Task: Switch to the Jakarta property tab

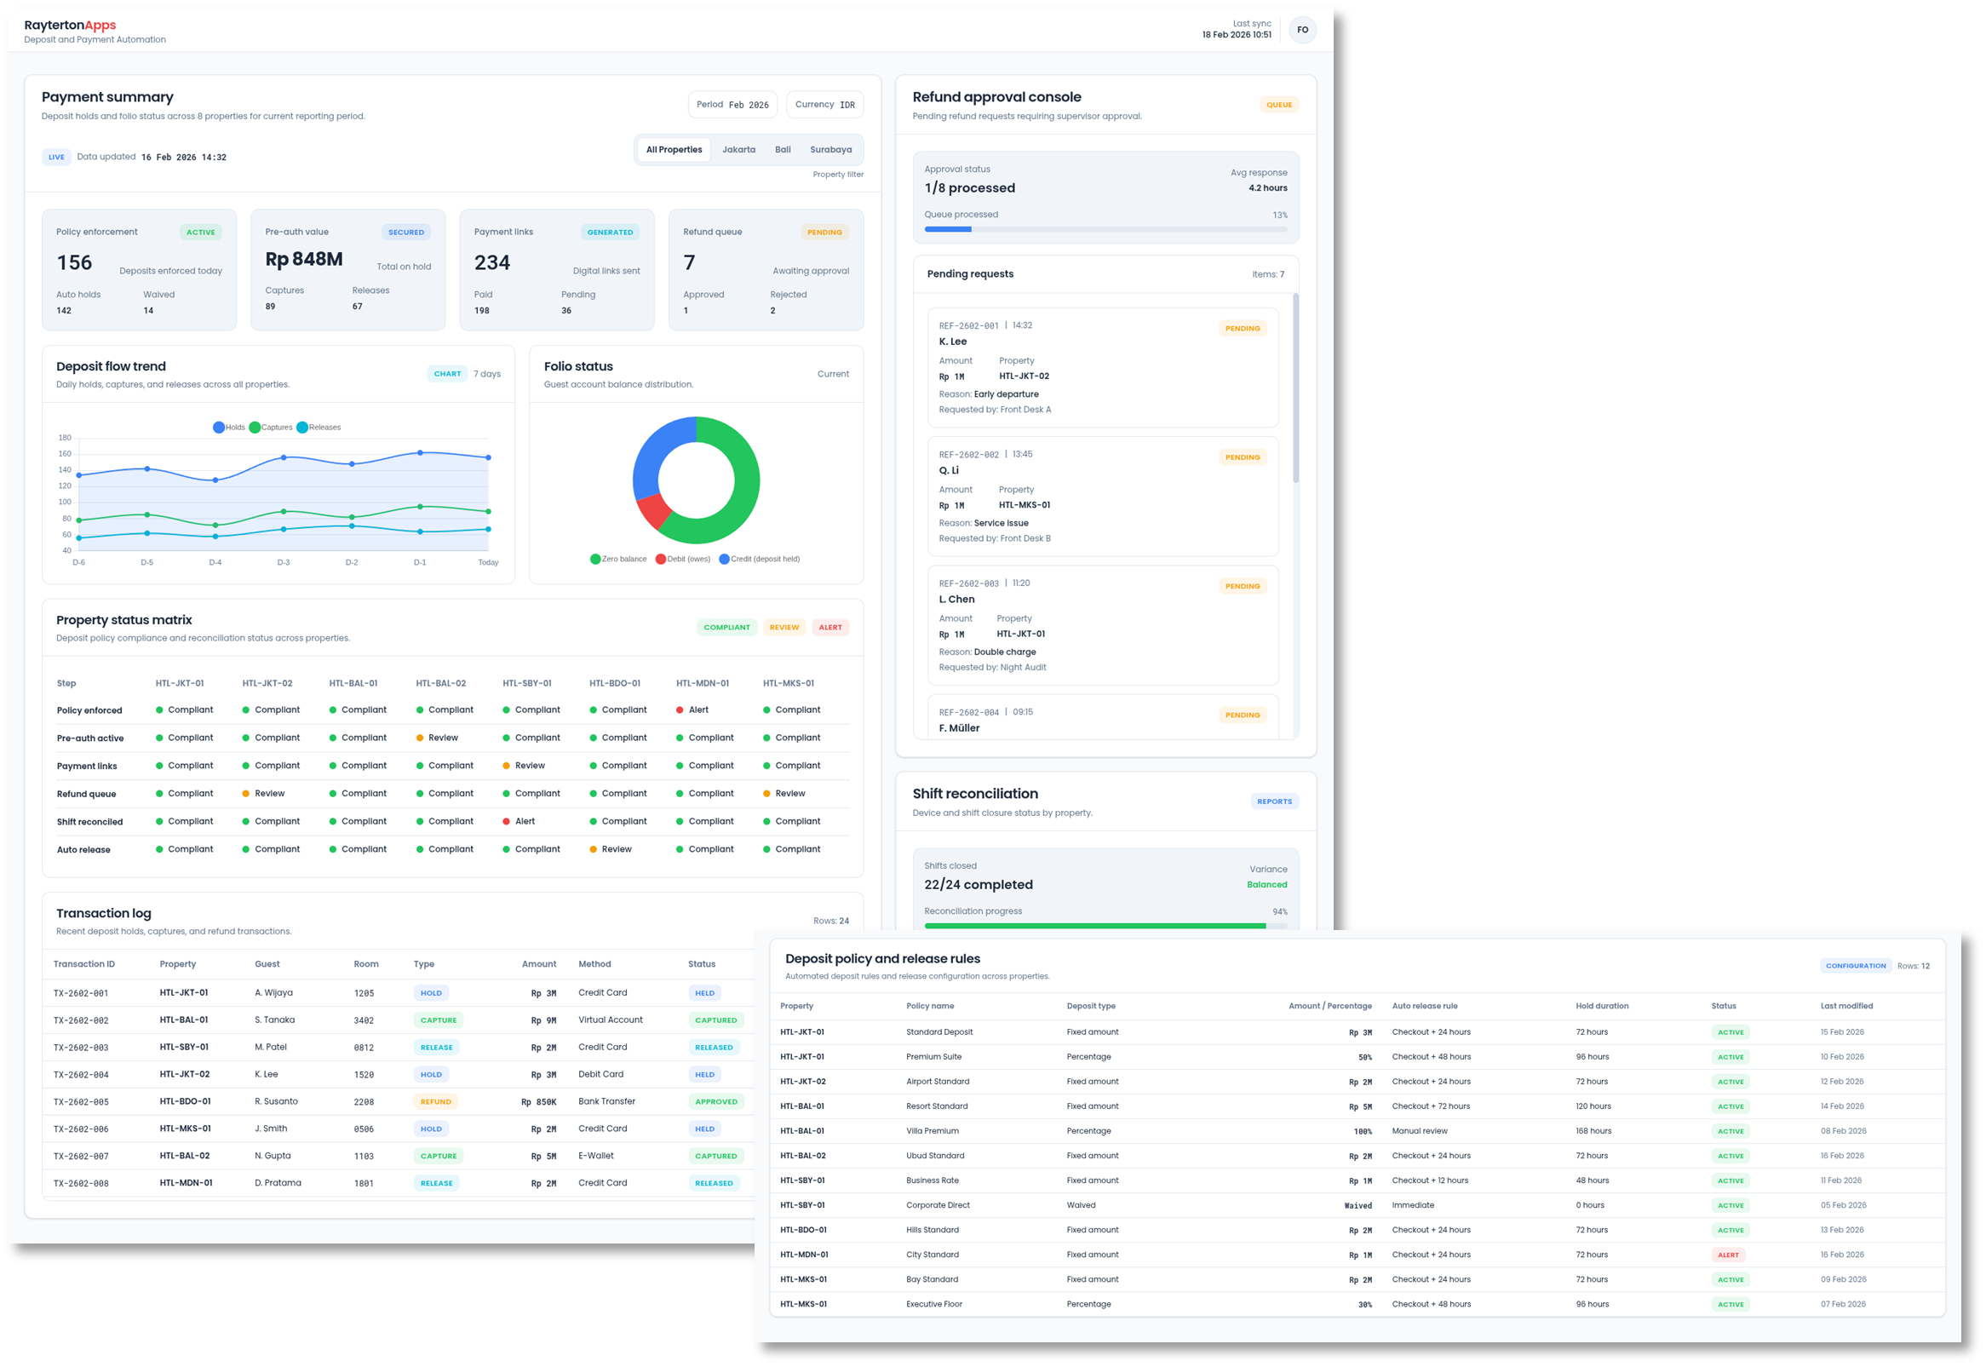Action: pos(739,149)
